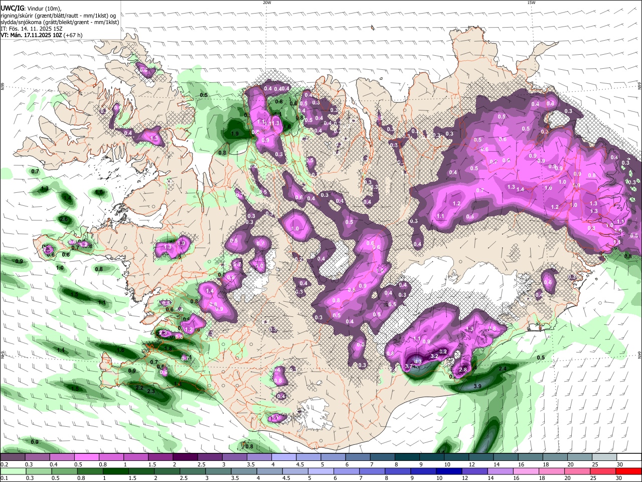Click the '3.9' precipitation value off southeast coast

click(477, 386)
